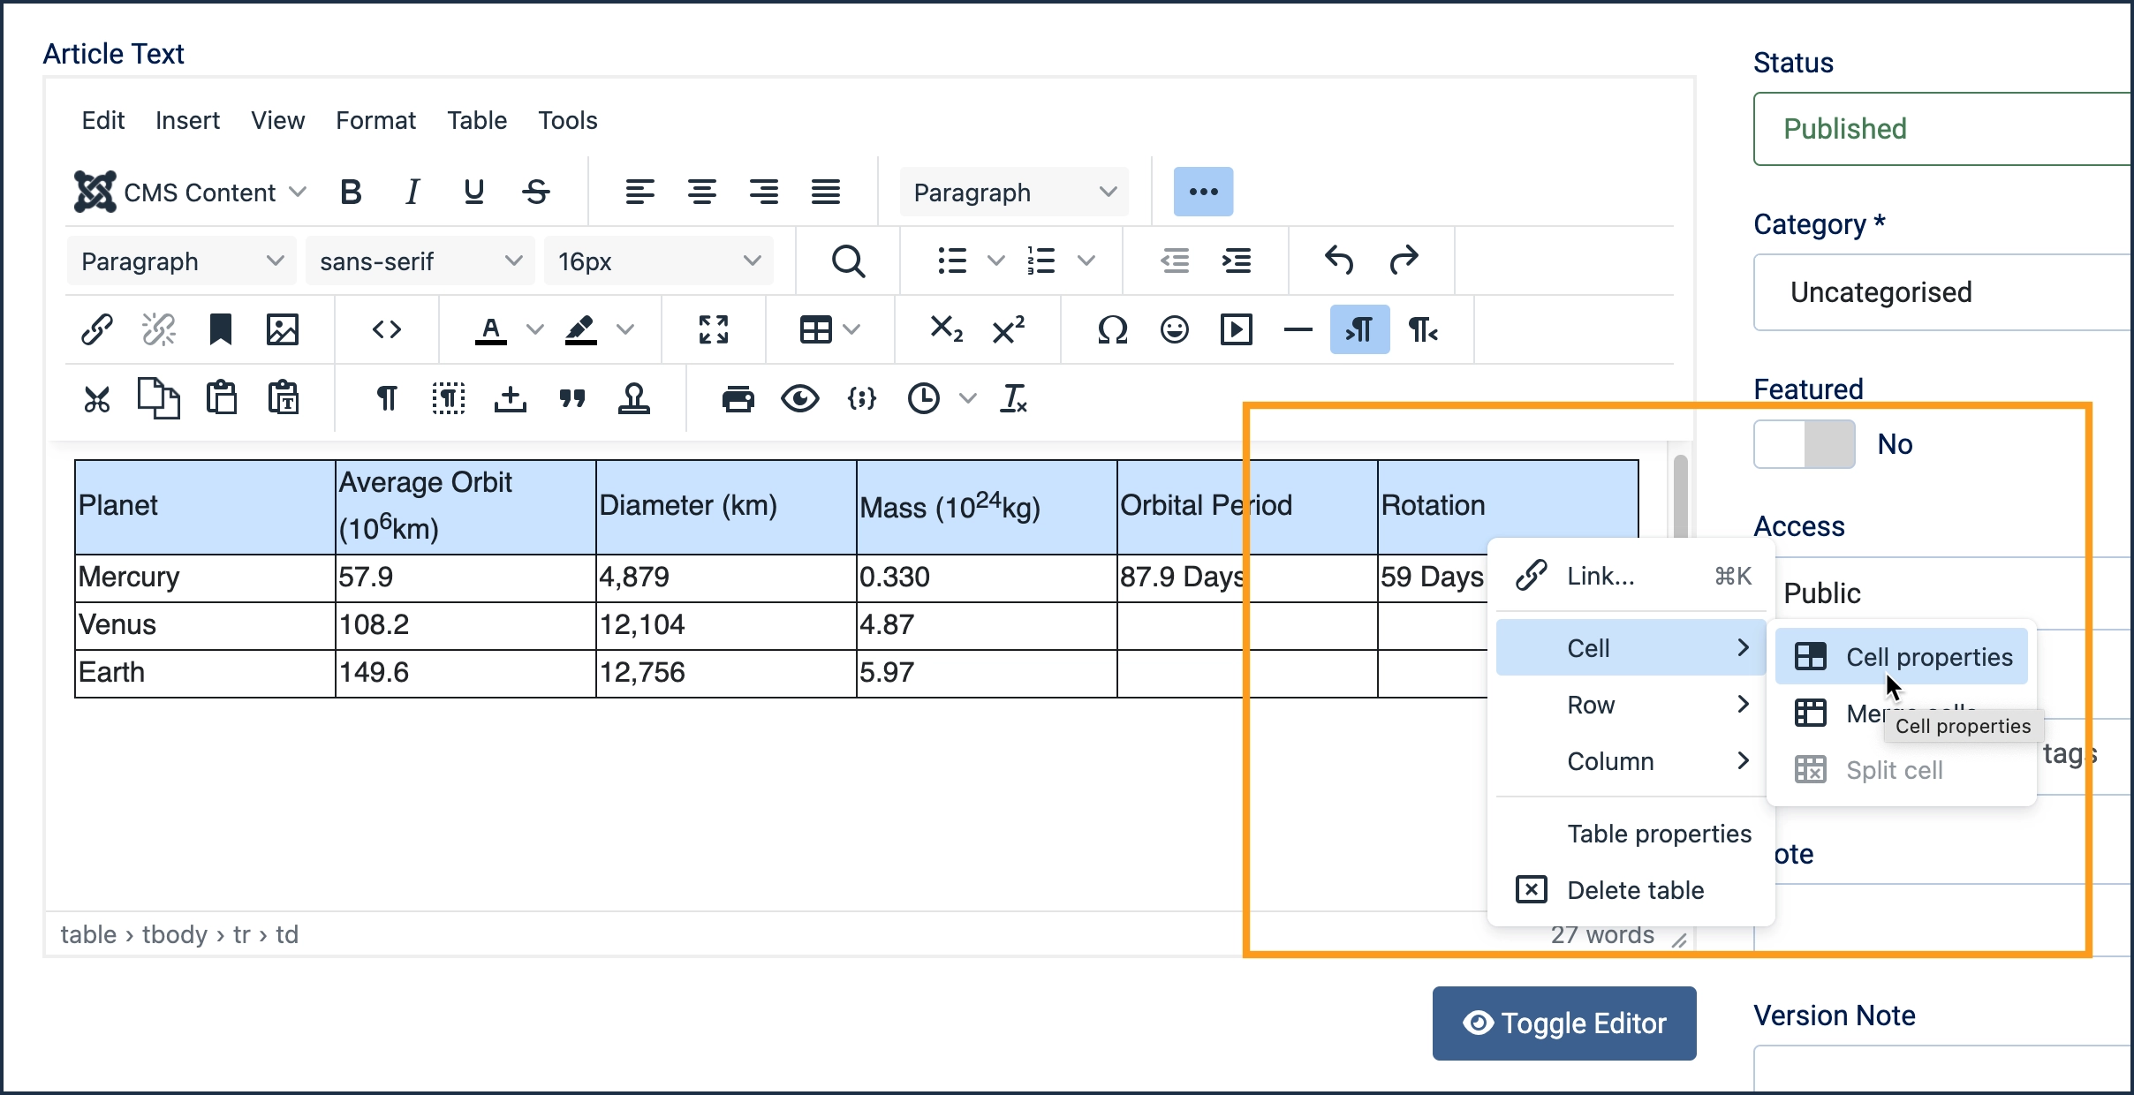Align text left
Viewport: 2134px width, 1095px height.
click(639, 192)
